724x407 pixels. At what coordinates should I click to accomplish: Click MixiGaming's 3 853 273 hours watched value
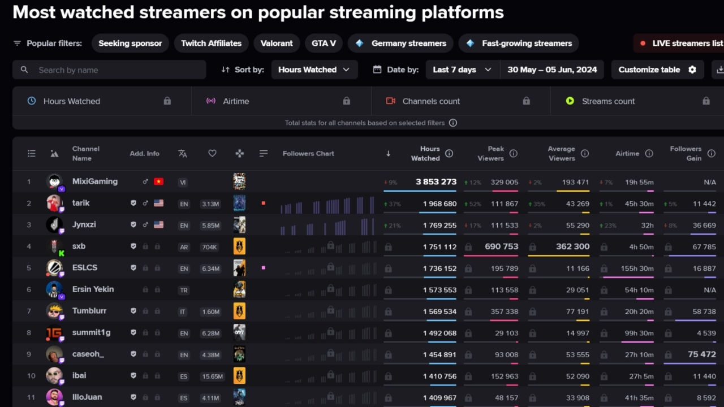[x=436, y=181]
